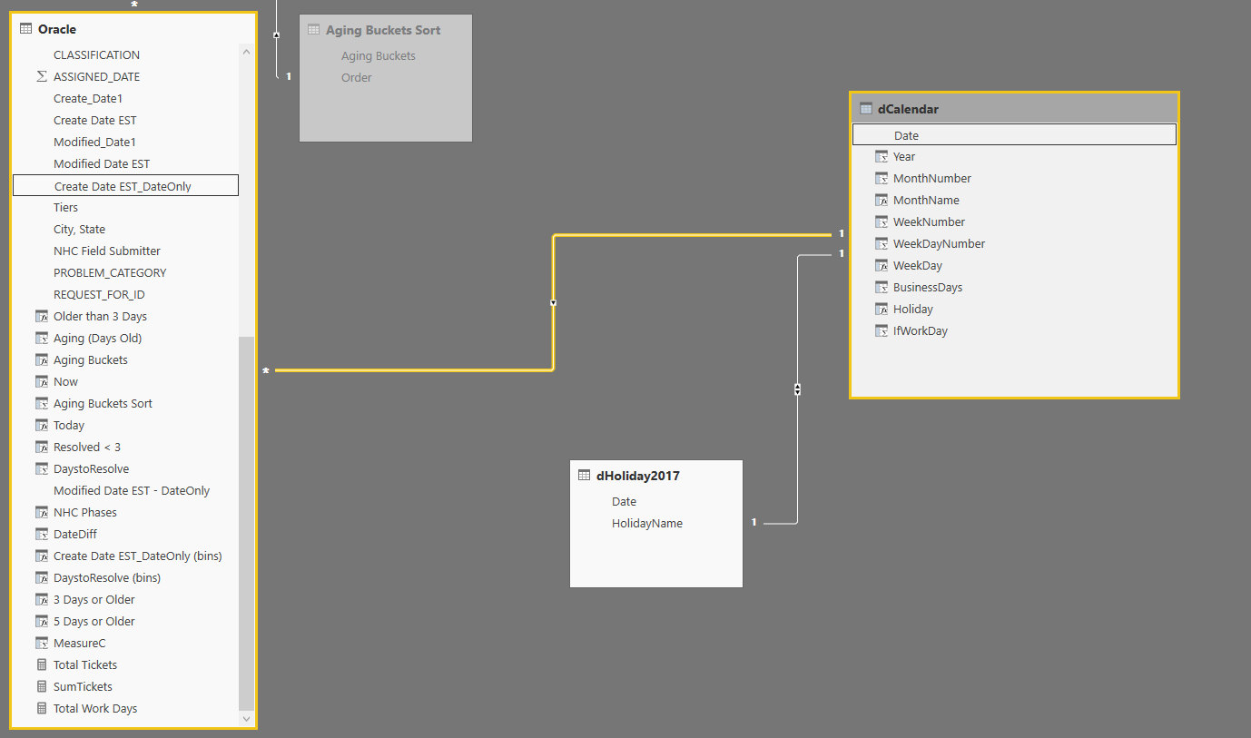This screenshot has height=738, width=1251.
Task: Click the dCalendar table header icon
Action: click(x=865, y=109)
